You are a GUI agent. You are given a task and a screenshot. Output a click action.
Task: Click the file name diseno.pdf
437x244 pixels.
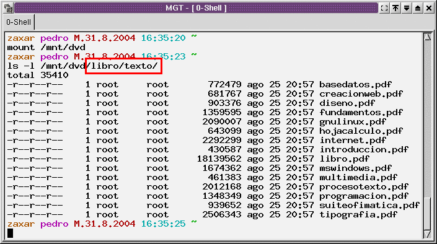point(347,103)
